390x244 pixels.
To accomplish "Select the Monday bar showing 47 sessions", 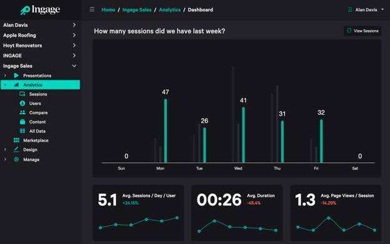I will pos(166,131).
